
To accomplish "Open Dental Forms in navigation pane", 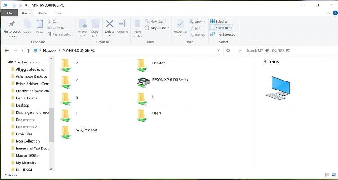I will pos(24,98).
